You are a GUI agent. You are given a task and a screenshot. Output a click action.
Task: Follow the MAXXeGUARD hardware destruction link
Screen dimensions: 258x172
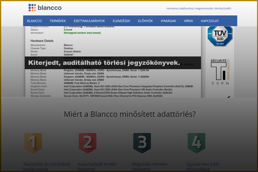(x=199, y=9)
